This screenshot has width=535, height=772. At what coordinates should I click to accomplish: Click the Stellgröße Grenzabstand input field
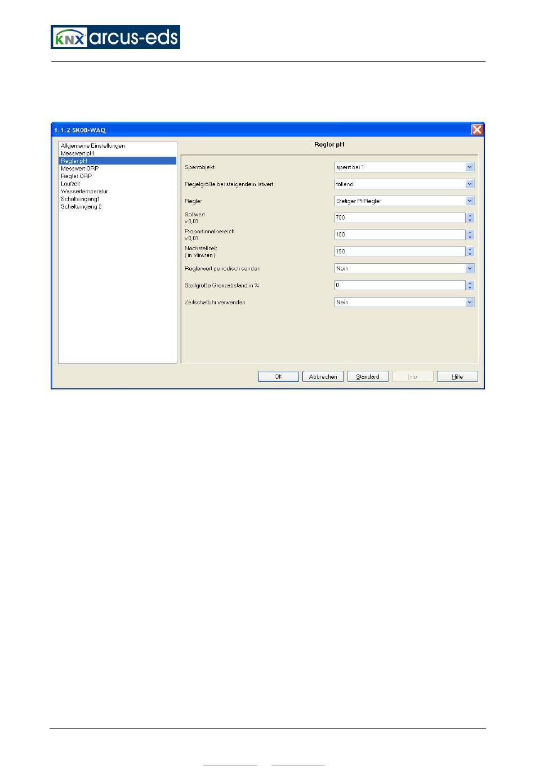click(400, 285)
